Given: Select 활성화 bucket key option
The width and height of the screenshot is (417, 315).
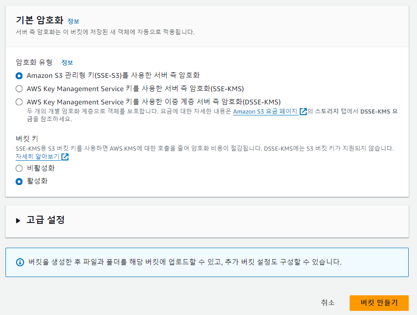Looking at the screenshot, I should pos(19,182).
